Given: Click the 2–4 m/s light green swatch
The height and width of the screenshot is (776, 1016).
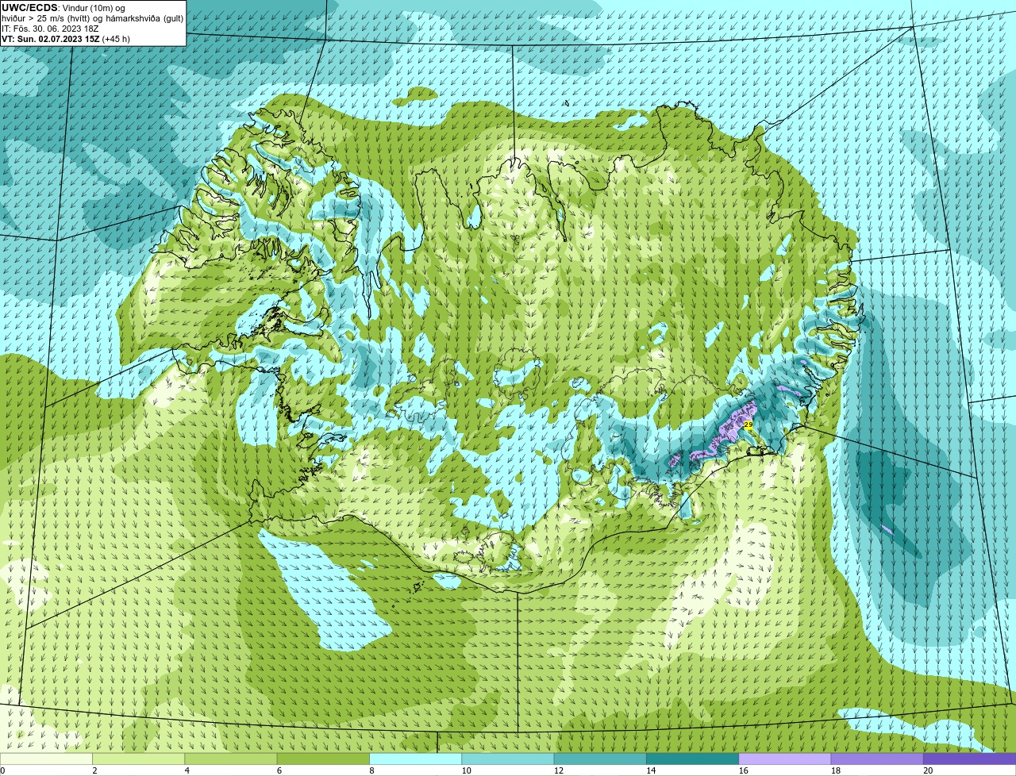Looking at the screenshot, I should (x=139, y=759).
